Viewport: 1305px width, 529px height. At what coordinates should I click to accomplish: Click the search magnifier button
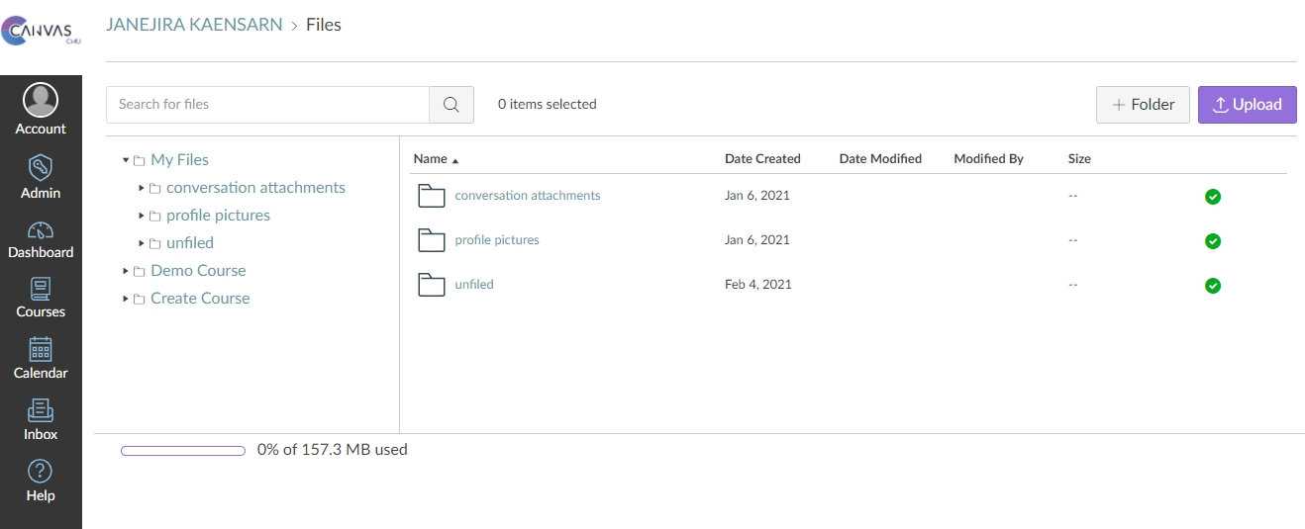[452, 105]
